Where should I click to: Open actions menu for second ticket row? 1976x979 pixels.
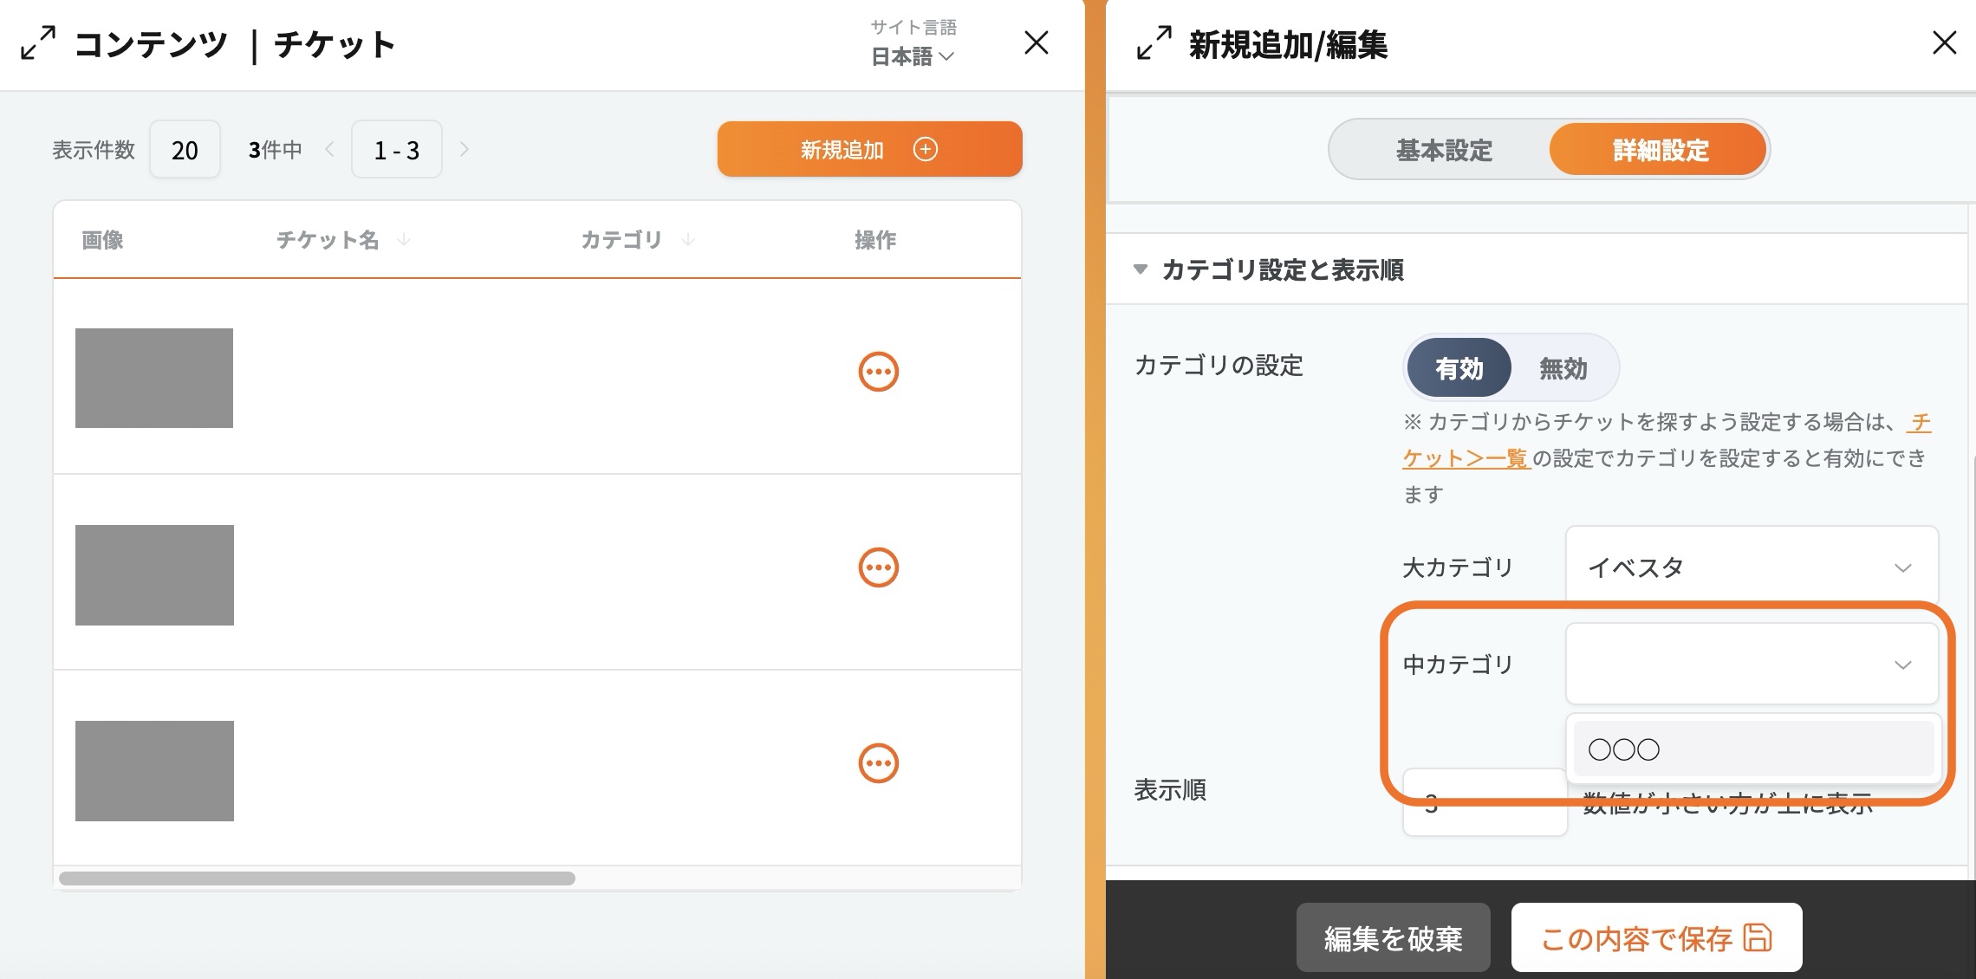click(878, 568)
